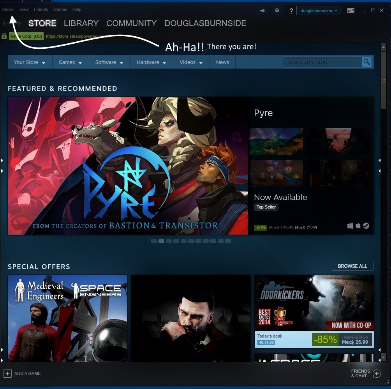The width and height of the screenshot is (391, 389).
Task: Expand the Software dropdown
Action: [x=109, y=62]
